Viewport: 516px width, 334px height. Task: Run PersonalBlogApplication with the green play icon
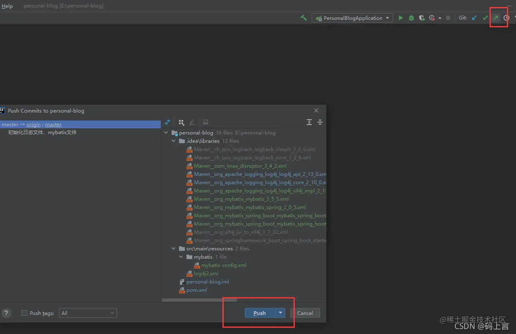[x=401, y=18]
